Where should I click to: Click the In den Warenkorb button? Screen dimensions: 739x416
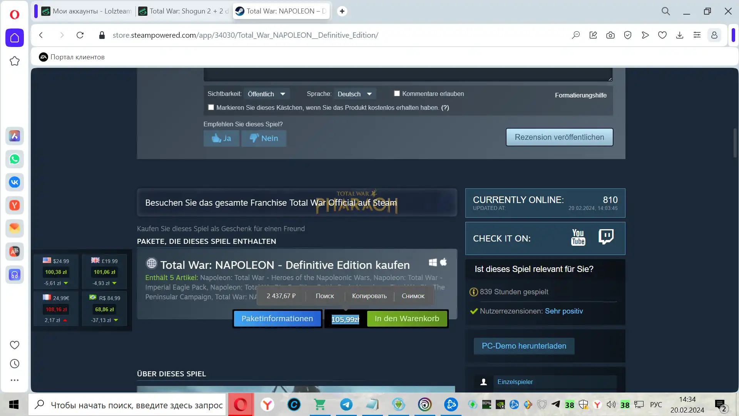coord(407,319)
